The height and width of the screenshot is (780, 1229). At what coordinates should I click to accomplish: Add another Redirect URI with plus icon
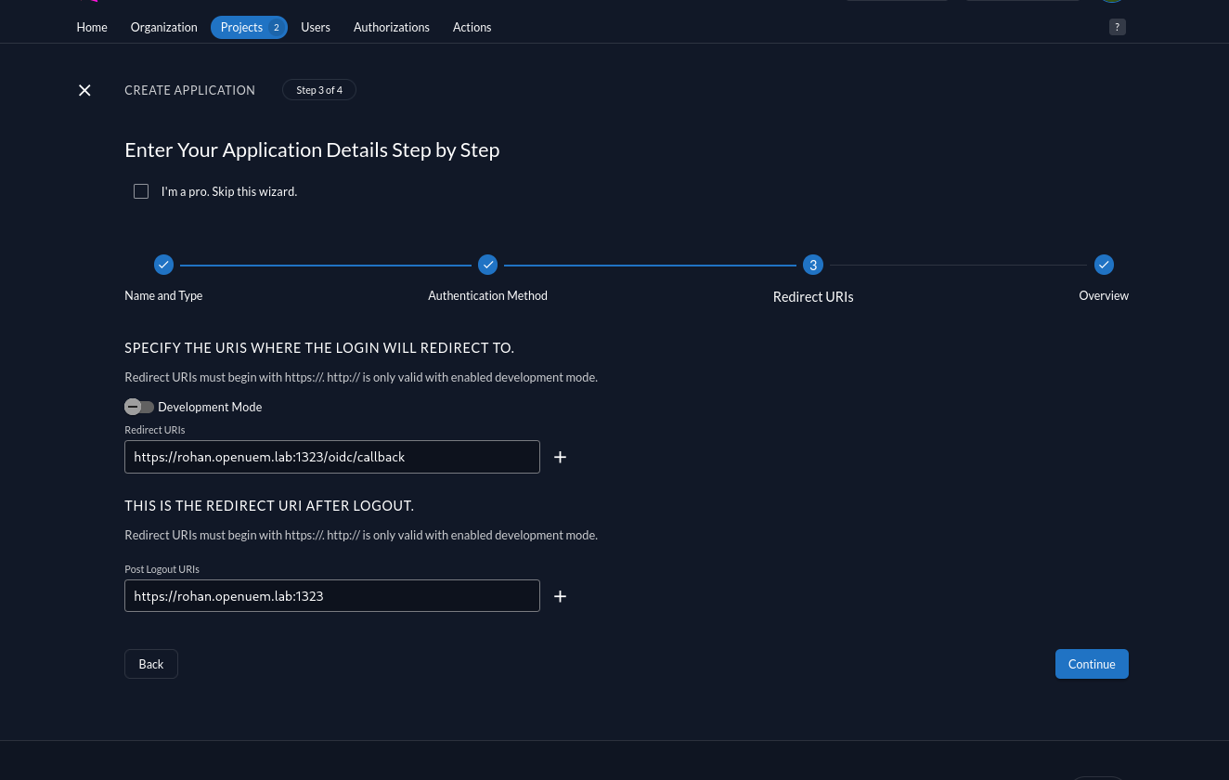560,457
